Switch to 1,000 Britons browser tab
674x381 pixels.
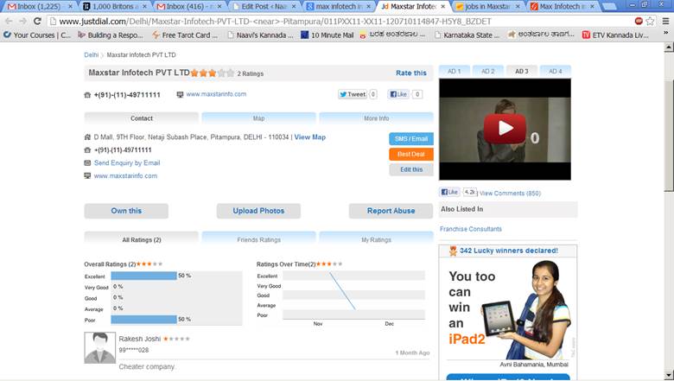coord(113,6)
